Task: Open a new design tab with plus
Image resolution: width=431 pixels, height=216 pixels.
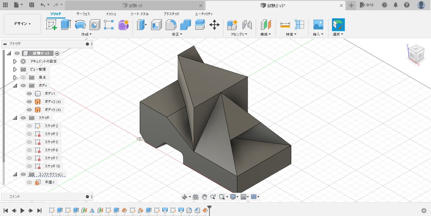Action: (351, 5)
